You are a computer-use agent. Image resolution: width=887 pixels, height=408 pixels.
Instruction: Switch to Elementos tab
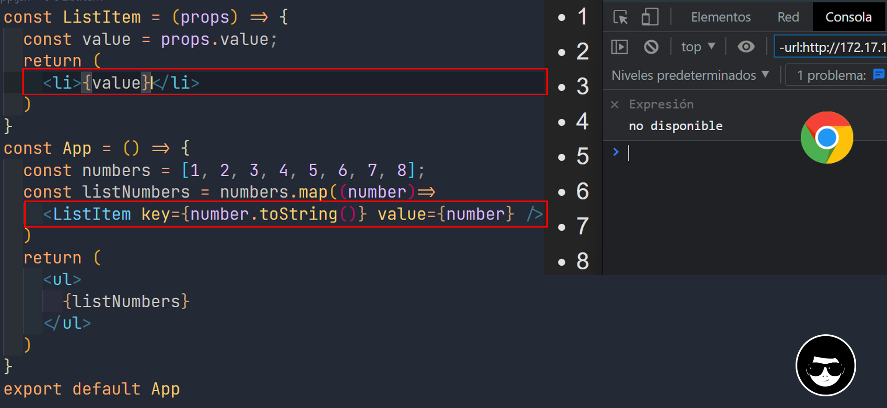pos(720,17)
